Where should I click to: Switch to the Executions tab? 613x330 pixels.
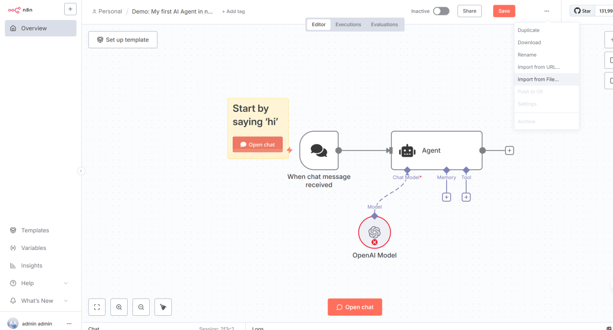pyautogui.click(x=349, y=24)
